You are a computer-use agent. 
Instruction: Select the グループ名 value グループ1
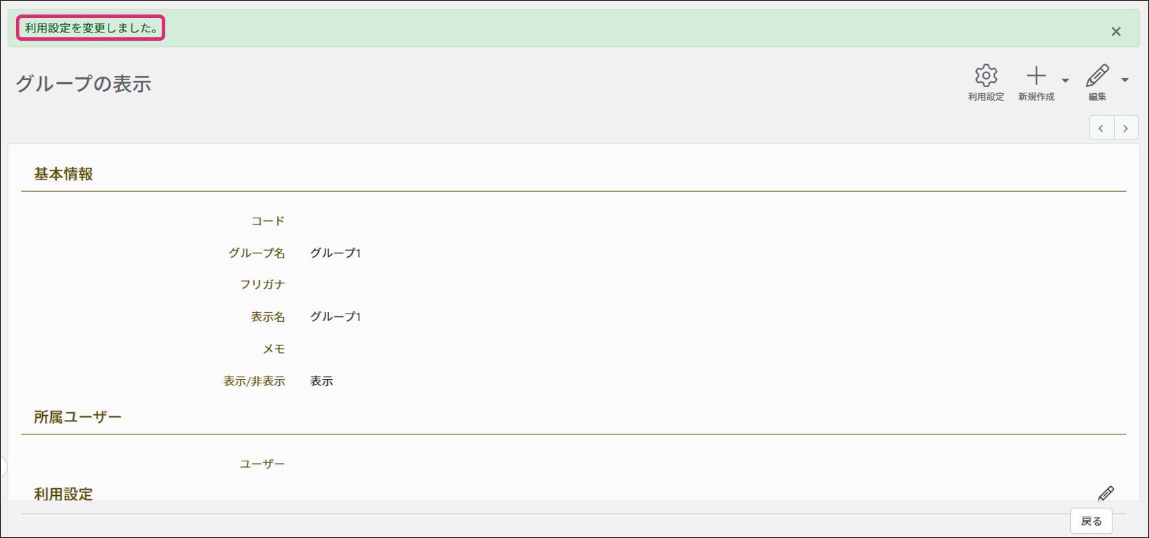(335, 253)
